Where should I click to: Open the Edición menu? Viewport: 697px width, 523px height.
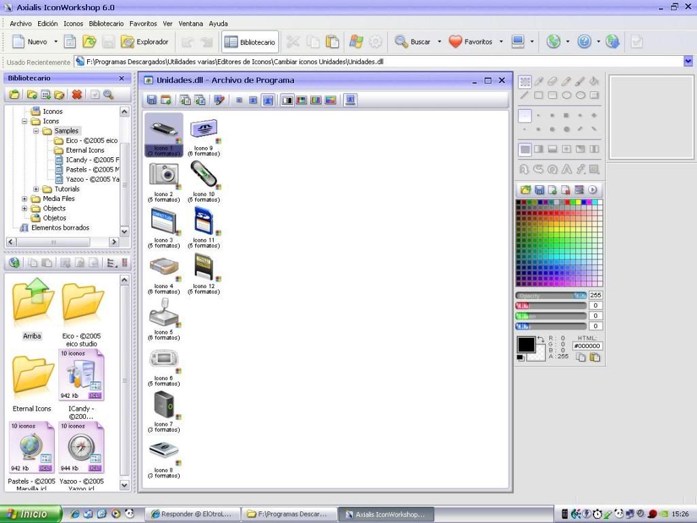(48, 24)
